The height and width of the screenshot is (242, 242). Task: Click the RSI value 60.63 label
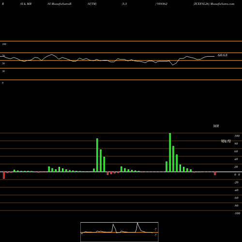[x=223, y=55]
